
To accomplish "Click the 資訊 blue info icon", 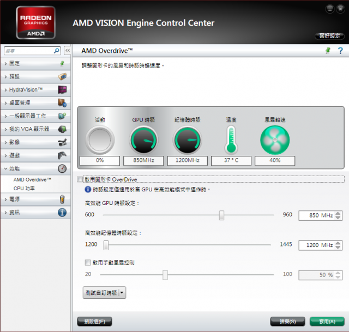I will [x=62, y=212].
